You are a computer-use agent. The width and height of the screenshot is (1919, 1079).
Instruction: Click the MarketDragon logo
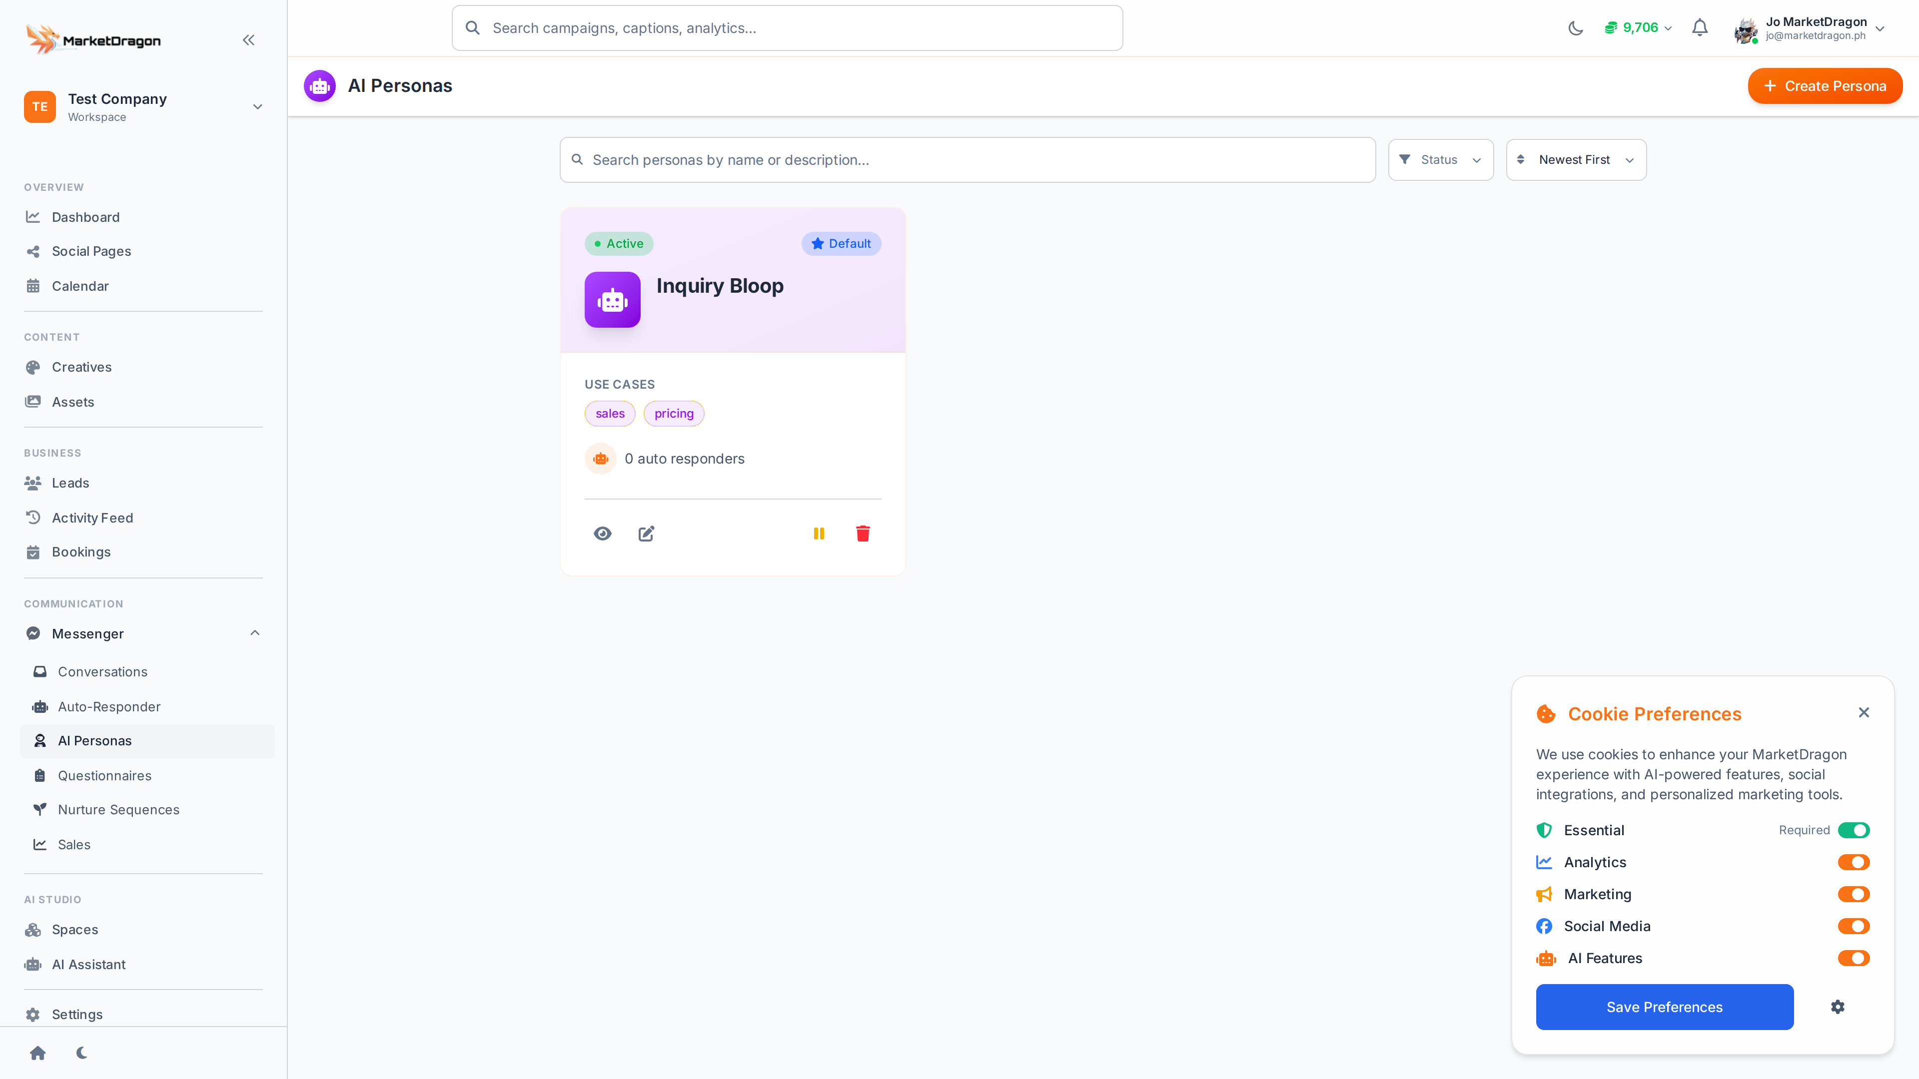point(93,40)
